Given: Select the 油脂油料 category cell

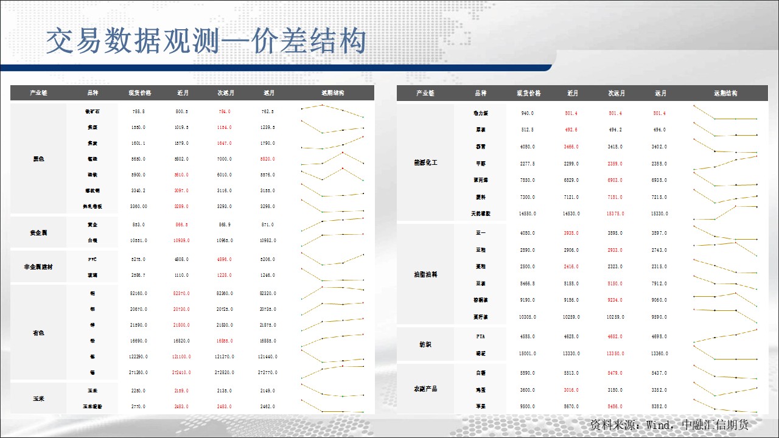Looking at the screenshot, I should [x=425, y=275].
